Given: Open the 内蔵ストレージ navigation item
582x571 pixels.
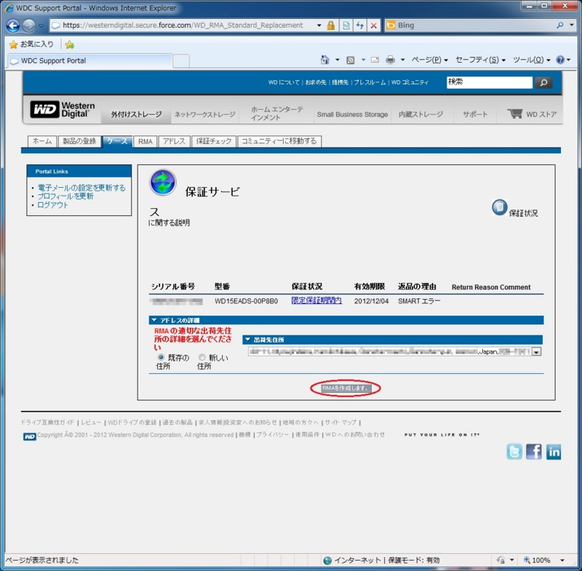Looking at the screenshot, I should click(420, 114).
